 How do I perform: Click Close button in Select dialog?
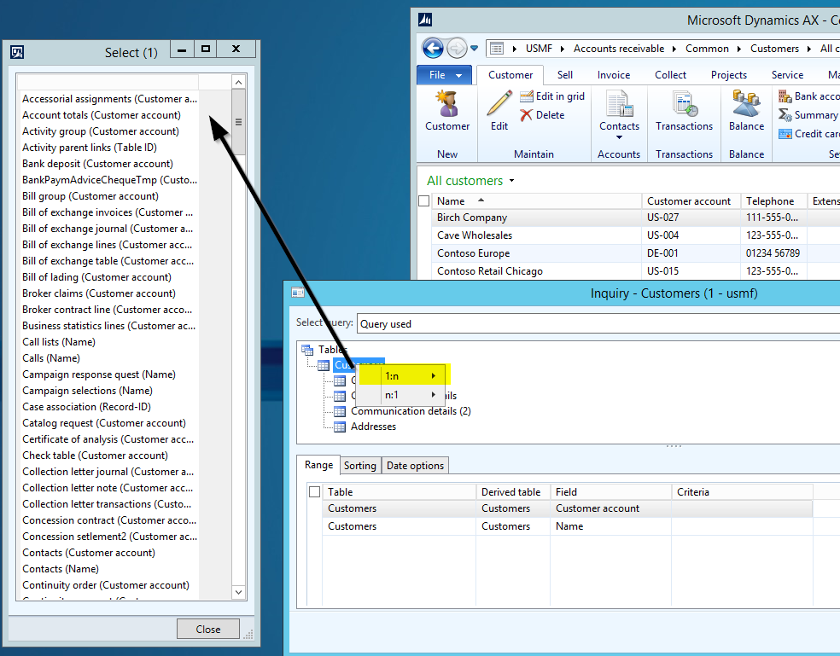207,630
